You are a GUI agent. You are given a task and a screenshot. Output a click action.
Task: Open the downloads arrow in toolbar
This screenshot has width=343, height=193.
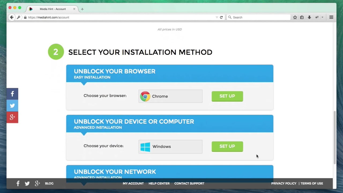(309, 17)
